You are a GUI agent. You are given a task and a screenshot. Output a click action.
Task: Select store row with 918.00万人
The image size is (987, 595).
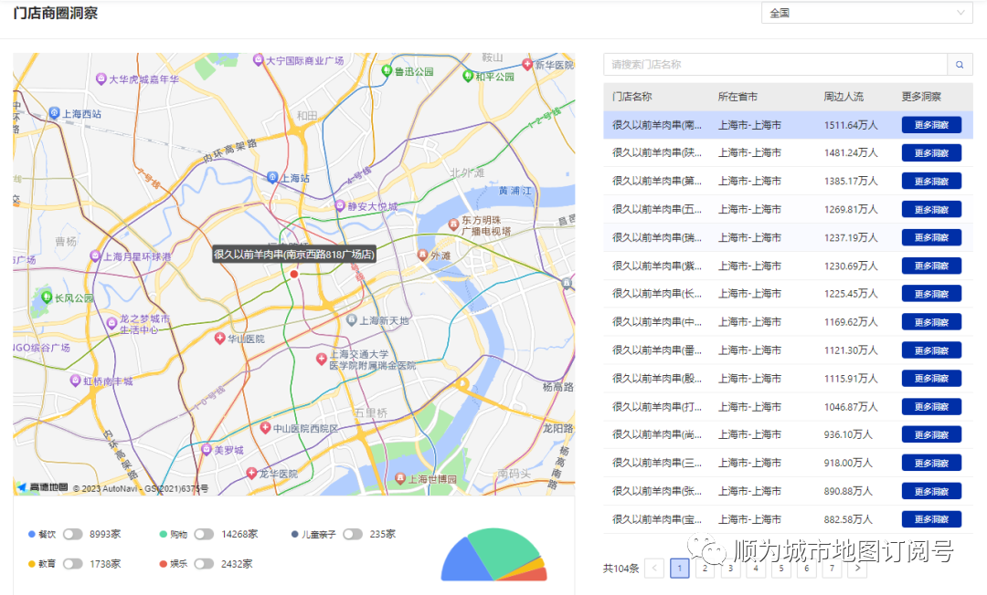788,463
